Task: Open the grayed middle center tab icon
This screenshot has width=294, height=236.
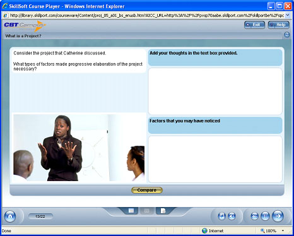Action: click(147, 211)
